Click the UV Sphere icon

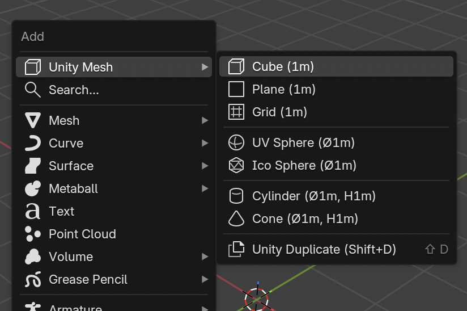(x=236, y=142)
